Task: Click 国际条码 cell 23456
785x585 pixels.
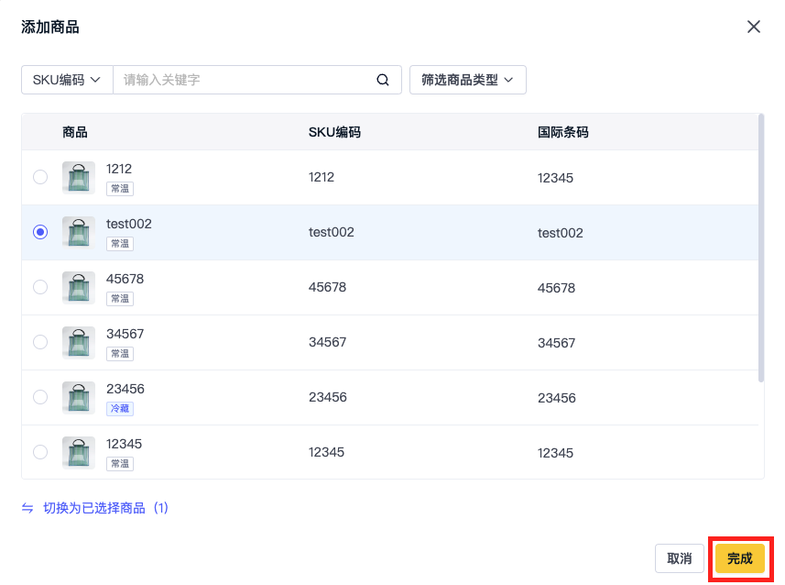Action: coord(556,398)
